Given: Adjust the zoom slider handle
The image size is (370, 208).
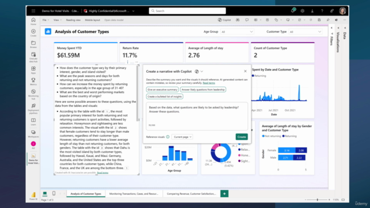Looking at the screenshot, I should tap(317, 200).
